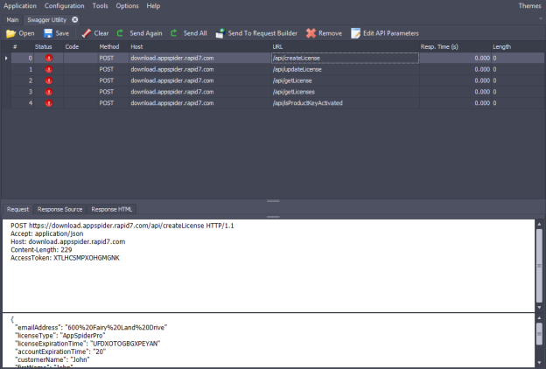This screenshot has height=369, width=546.
Task: Close the Swagger Utility tab
Action: 74,18
